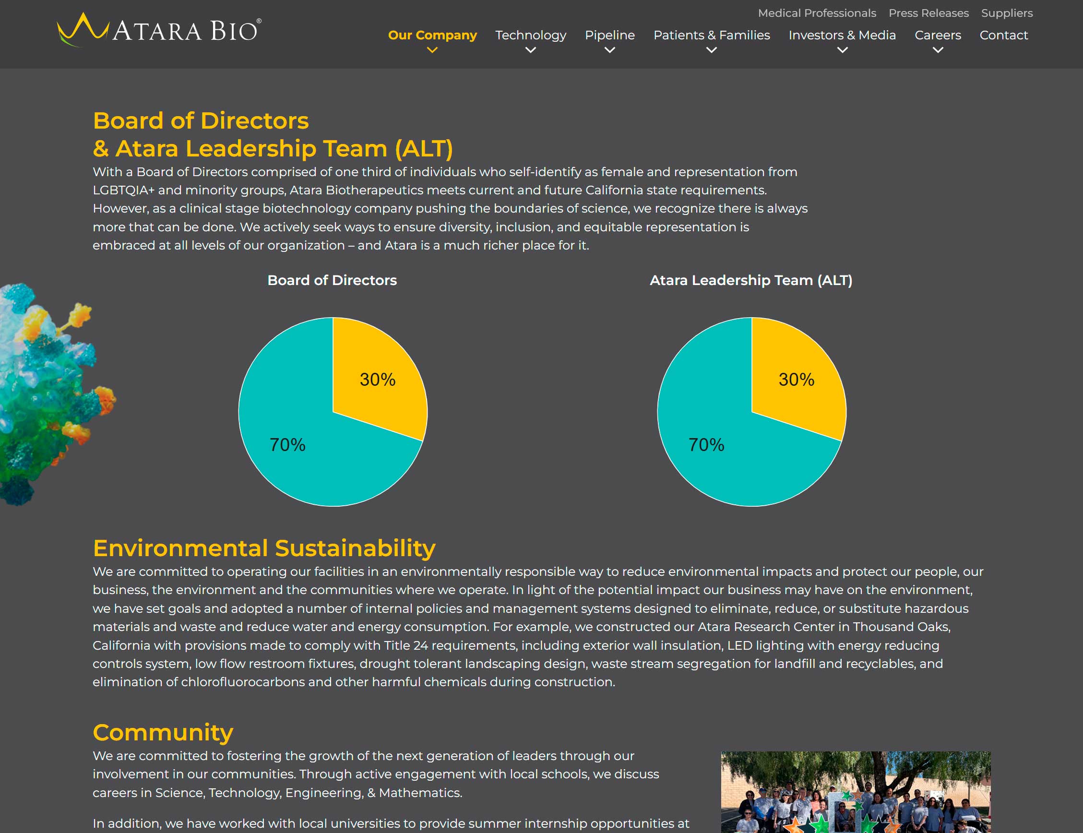The width and height of the screenshot is (1083, 833).
Task: Click the 'Board of Directors & Atara Leadership Team' heading
Action: pos(273,134)
